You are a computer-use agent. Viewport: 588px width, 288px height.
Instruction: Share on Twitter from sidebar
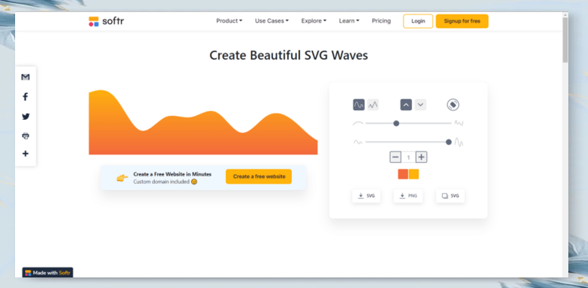tap(26, 117)
